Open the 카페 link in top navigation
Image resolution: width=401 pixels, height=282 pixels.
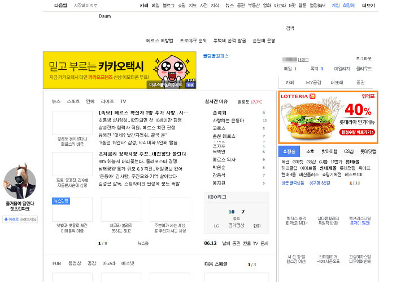click(144, 6)
